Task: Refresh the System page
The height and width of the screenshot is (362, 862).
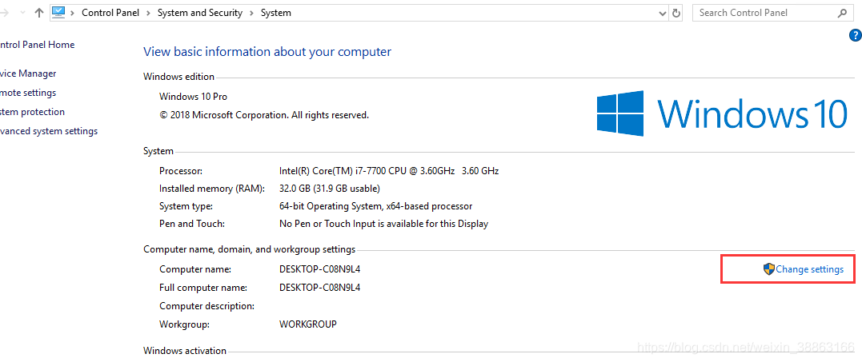Action: (677, 13)
